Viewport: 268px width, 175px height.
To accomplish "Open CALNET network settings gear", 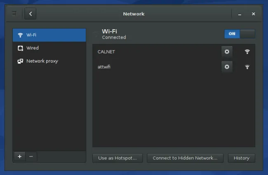I will [227, 51].
